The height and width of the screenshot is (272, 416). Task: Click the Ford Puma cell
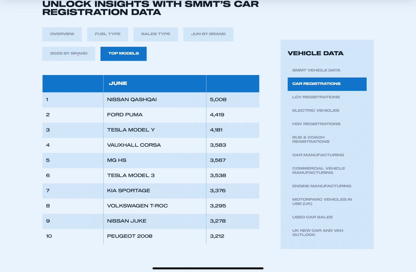tap(155, 115)
